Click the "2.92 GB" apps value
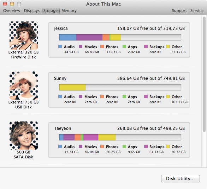This screenshot has height=189, width=207. (x=134, y=52)
